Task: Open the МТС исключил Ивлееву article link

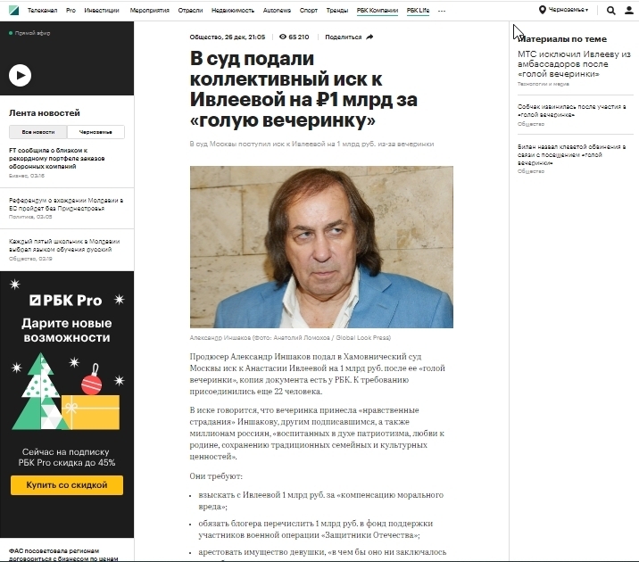Action: pyautogui.click(x=574, y=64)
